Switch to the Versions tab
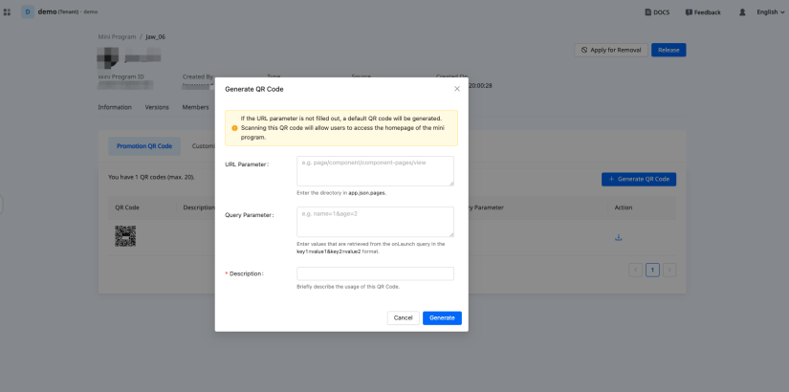This screenshot has height=392, width=789. point(157,107)
